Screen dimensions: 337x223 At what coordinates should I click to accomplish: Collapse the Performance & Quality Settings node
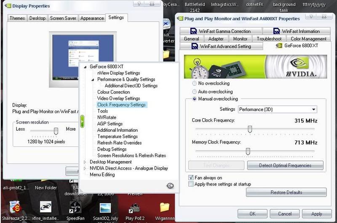click(93, 80)
